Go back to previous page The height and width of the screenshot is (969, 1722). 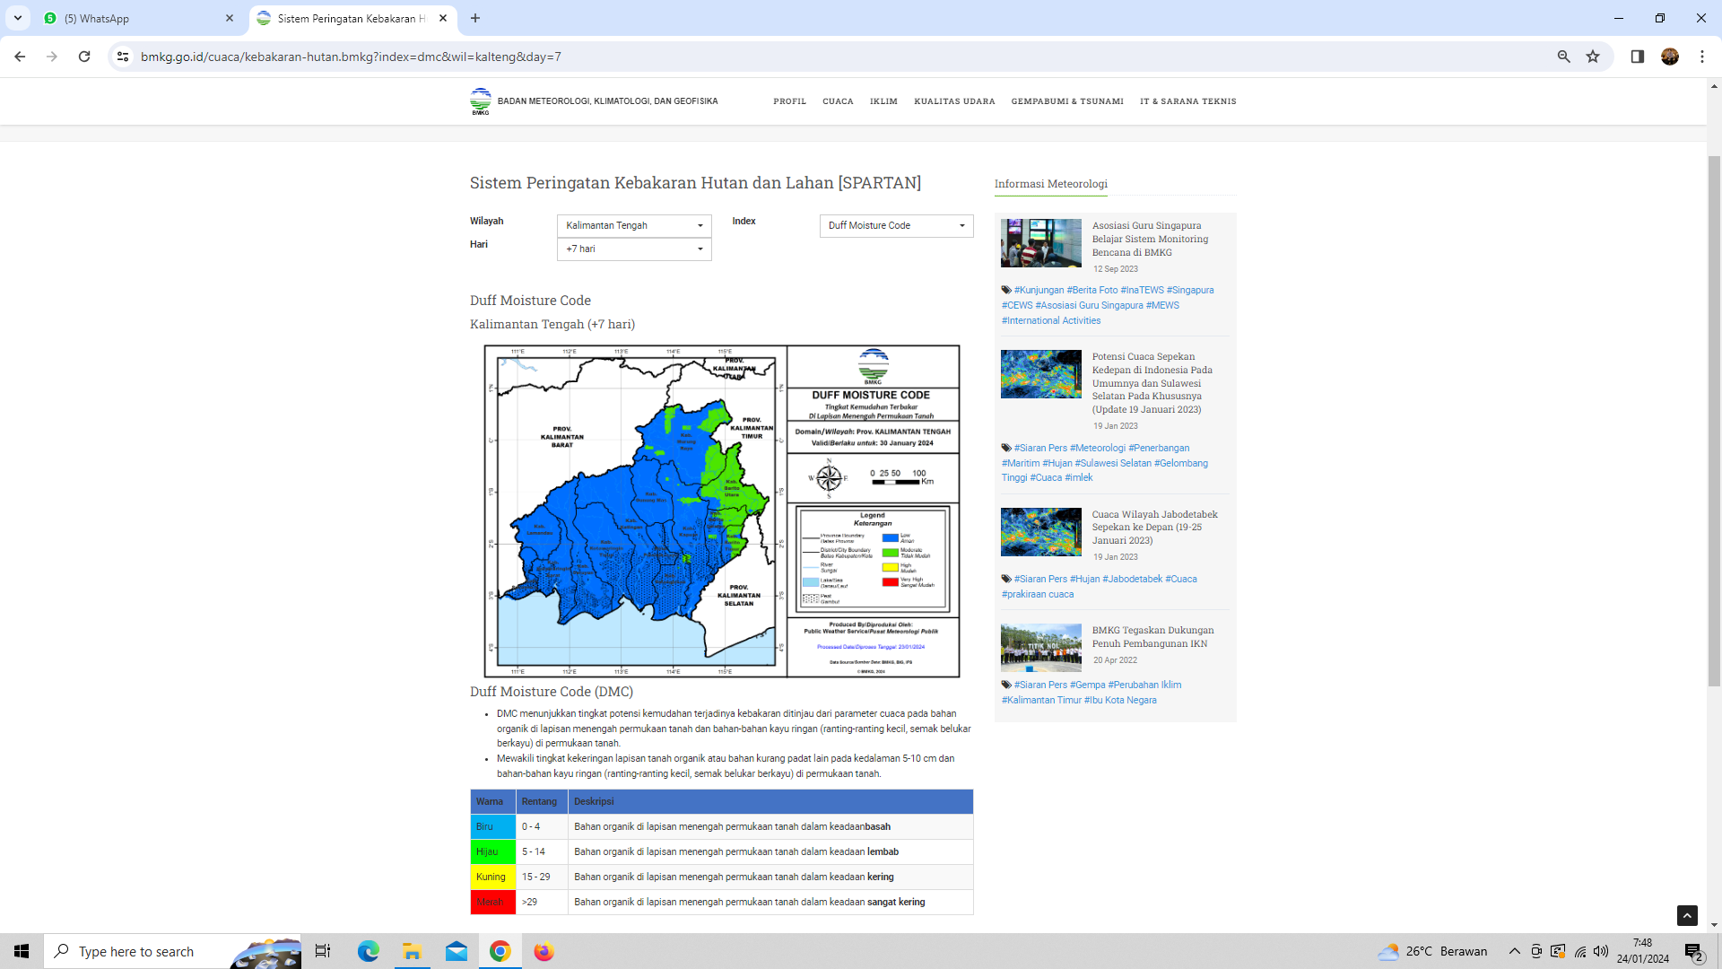(x=20, y=57)
